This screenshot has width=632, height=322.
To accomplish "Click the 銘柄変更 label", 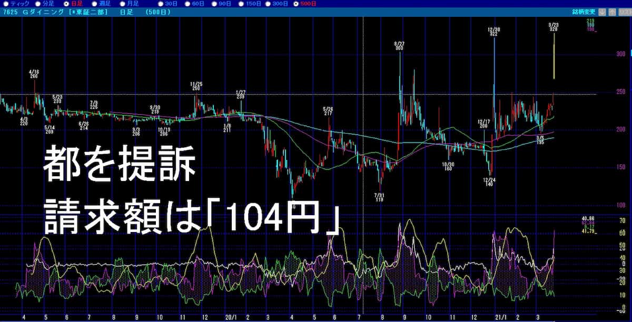I will point(584,12).
